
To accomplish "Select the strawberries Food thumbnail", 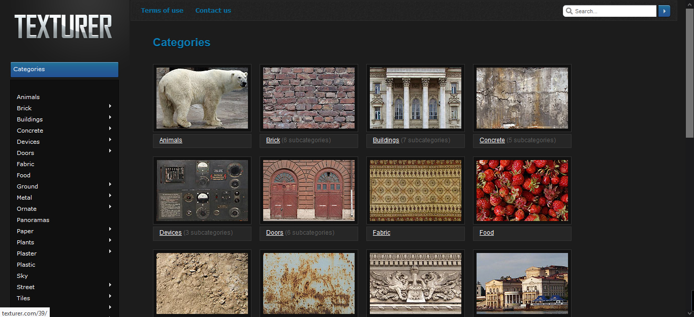I will coord(522,191).
